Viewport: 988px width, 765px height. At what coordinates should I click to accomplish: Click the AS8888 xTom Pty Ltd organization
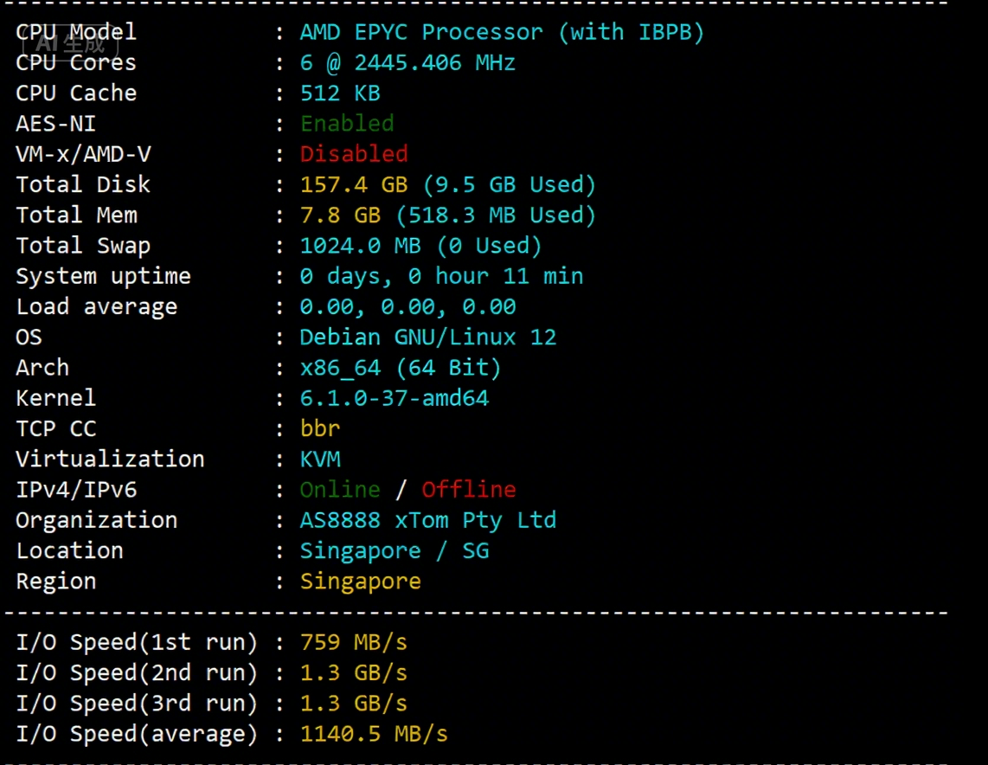[x=428, y=520]
